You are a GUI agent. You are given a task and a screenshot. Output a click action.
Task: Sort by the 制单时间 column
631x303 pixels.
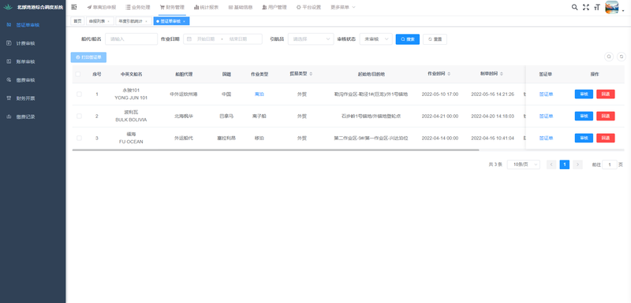(x=491, y=74)
